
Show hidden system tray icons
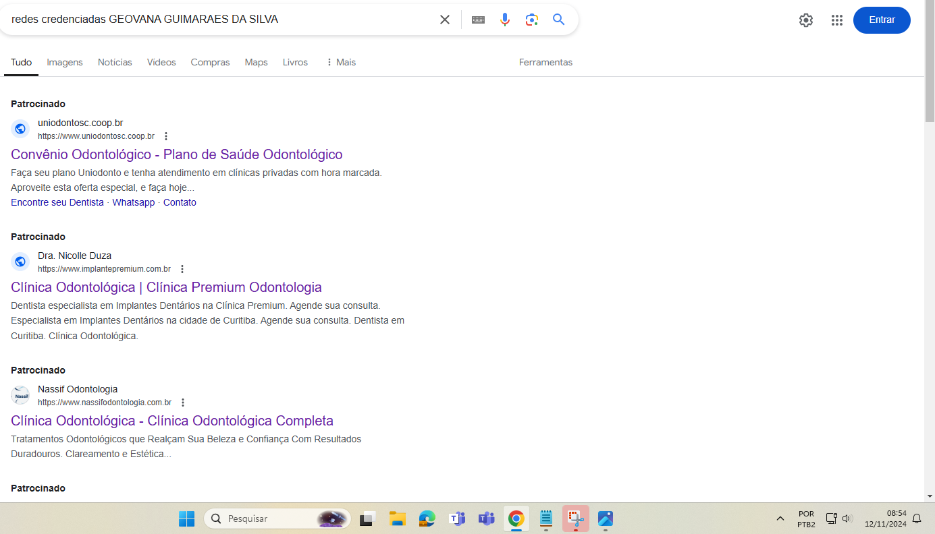[780, 518]
